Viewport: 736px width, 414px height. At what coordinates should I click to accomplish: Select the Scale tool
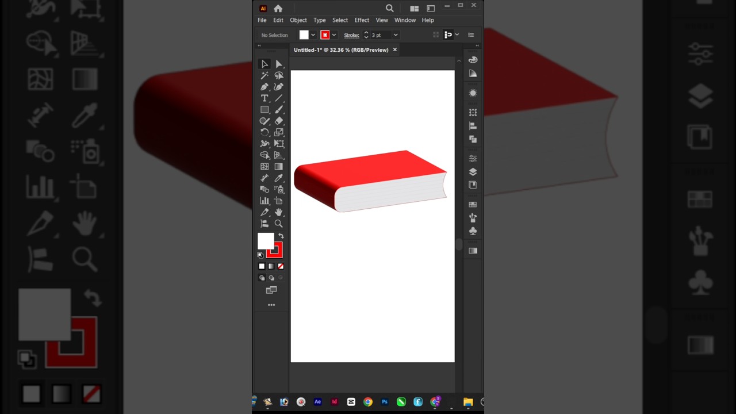(279, 132)
